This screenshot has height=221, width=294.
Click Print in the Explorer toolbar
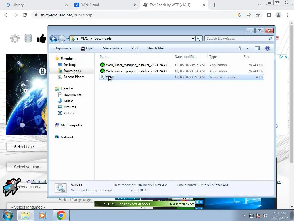(x=135, y=48)
